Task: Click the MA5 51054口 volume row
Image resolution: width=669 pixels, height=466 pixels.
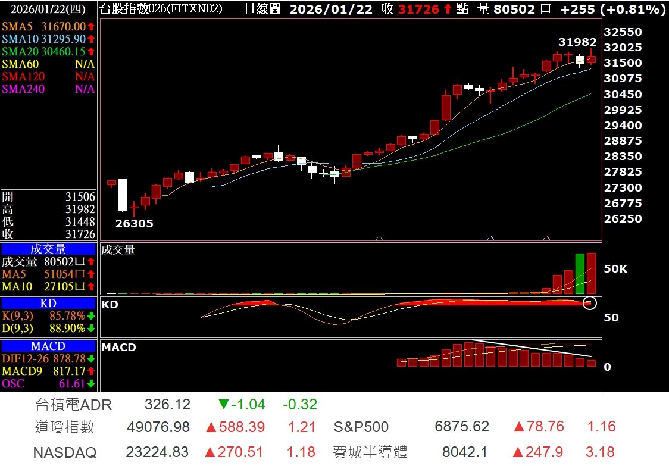Action: (48, 274)
